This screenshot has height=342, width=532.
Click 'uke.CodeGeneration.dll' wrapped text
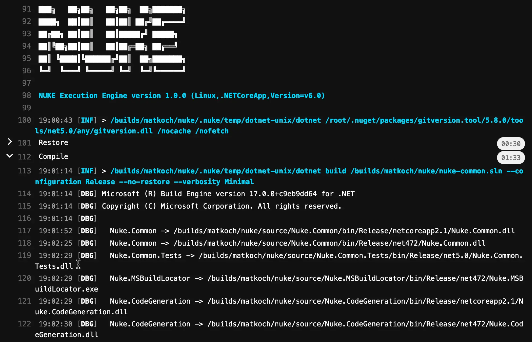click(x=81, y=312)
